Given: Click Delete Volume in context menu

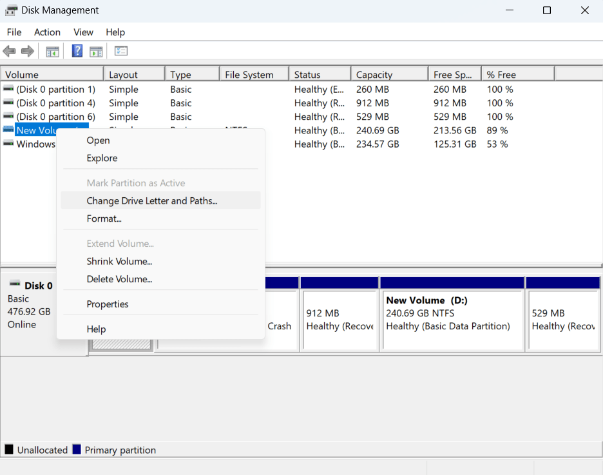Looking at the screenshot, I should 119,279.
